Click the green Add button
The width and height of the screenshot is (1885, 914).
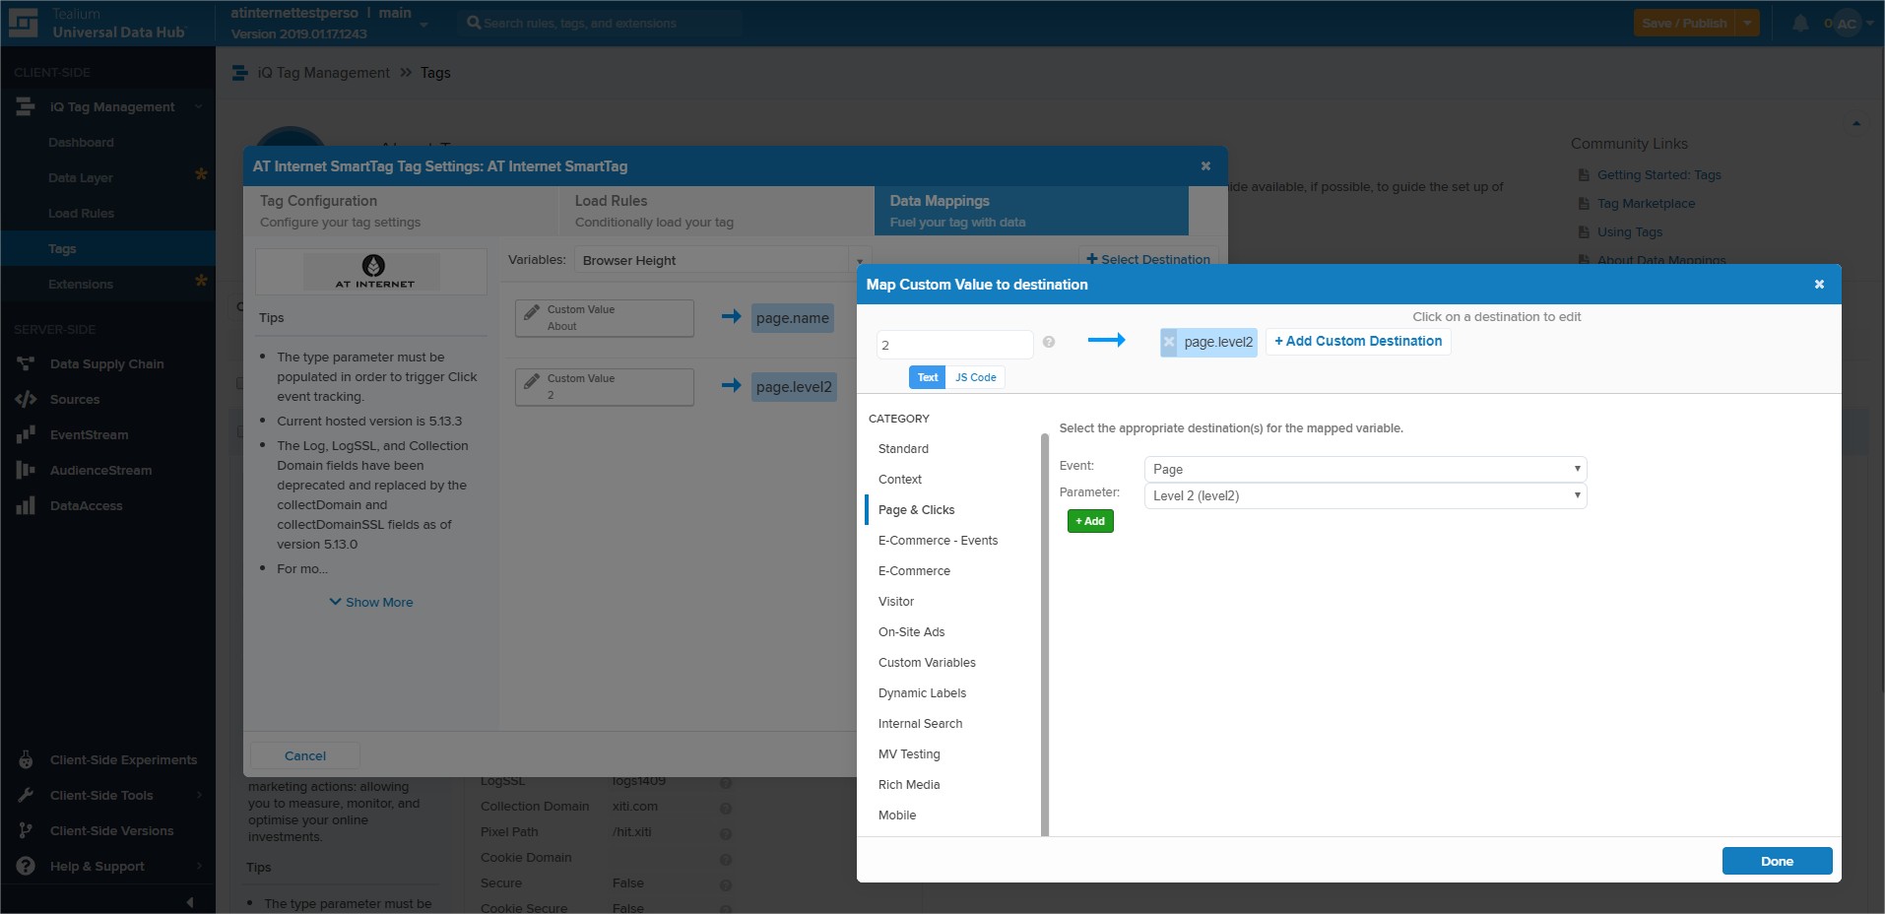tap(1089, 521)
